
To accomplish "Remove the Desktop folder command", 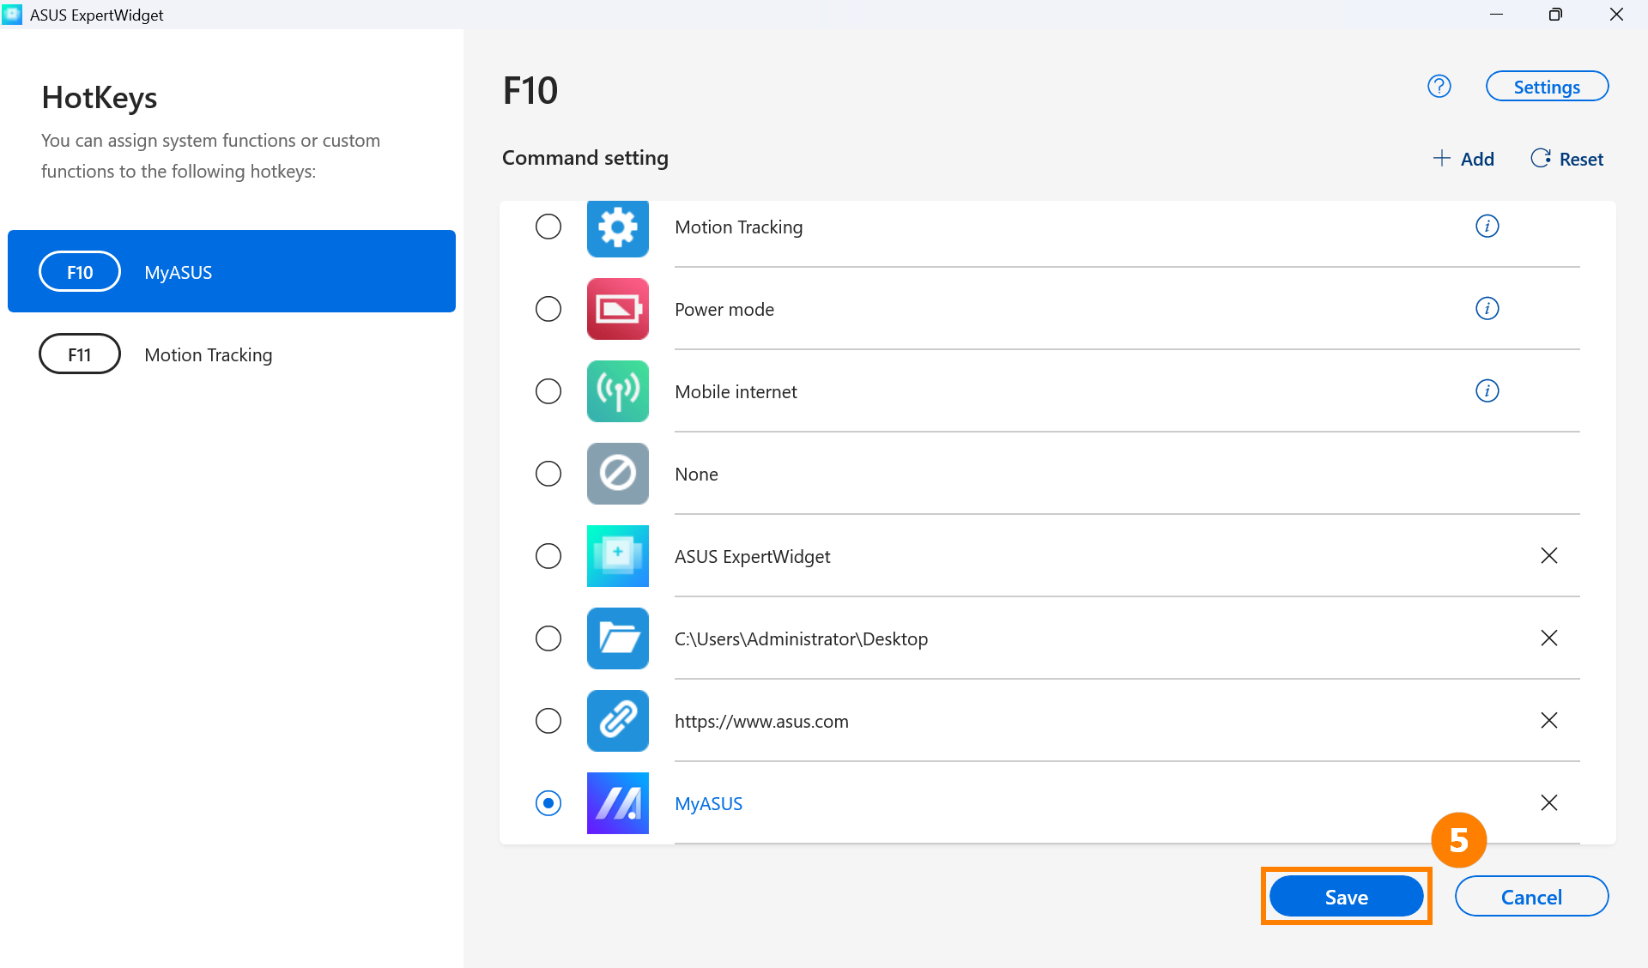I will pyautogui.click(x=1549, y=638).
